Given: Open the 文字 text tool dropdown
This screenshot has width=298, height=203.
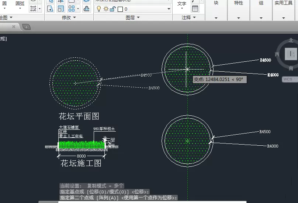Looking at the screenshot, I should click(182, 6).
